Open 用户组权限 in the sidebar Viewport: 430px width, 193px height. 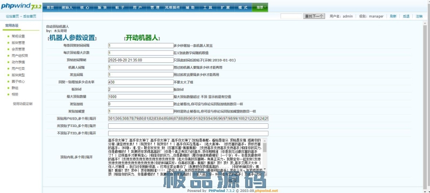pyautogui.click(x=20, y=56)
